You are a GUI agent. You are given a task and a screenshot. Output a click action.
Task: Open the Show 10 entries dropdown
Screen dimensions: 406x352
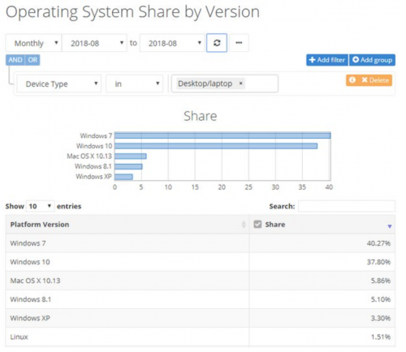point(41,206)
